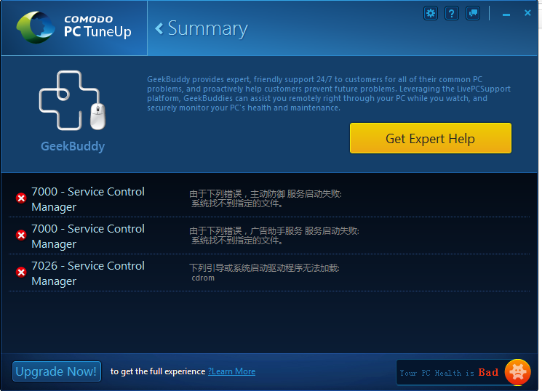Open the settings gear icon
The height and width of the screenshot is (391, 542).
[430, 13]
